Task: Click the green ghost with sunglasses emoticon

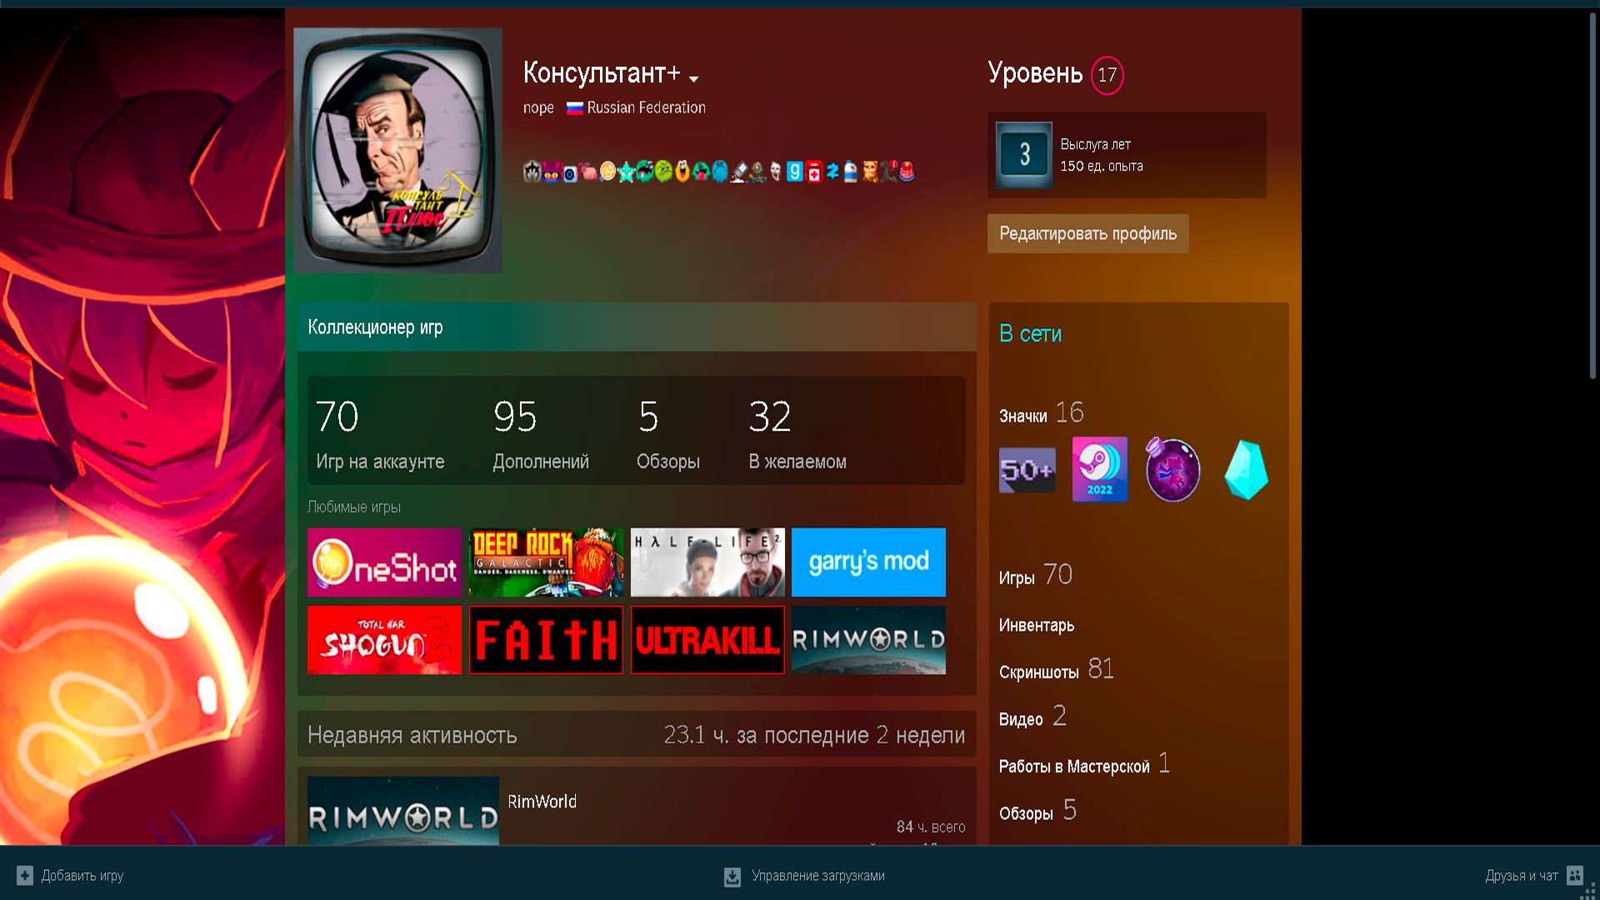Action: pyautogui.click(x=645, y=172)
